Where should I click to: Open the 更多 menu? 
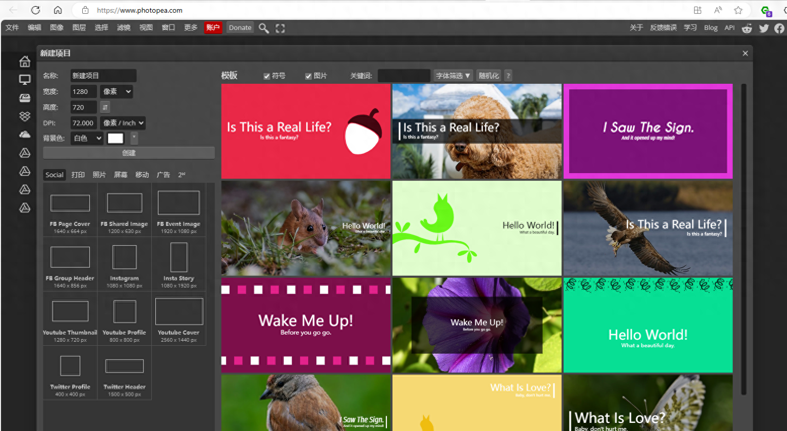191,27
